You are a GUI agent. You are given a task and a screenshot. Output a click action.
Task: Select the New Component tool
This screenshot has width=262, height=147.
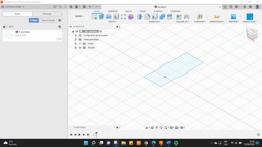pos(179,17)
